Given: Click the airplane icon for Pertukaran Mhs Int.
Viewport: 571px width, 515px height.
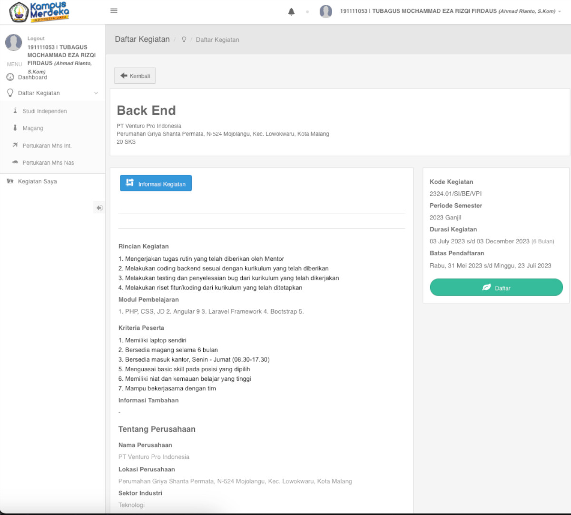Looking at the screenshot, I should point(15,145).
